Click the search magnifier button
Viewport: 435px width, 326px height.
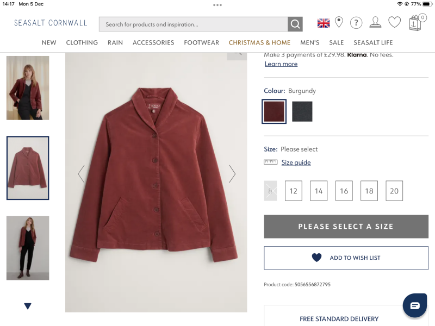(295, 24)
